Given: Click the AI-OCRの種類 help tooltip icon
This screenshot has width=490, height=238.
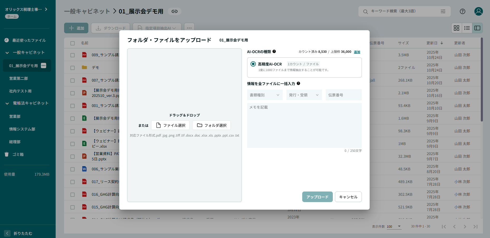Looking at the screenshot, I should click(x=275, y=52).
